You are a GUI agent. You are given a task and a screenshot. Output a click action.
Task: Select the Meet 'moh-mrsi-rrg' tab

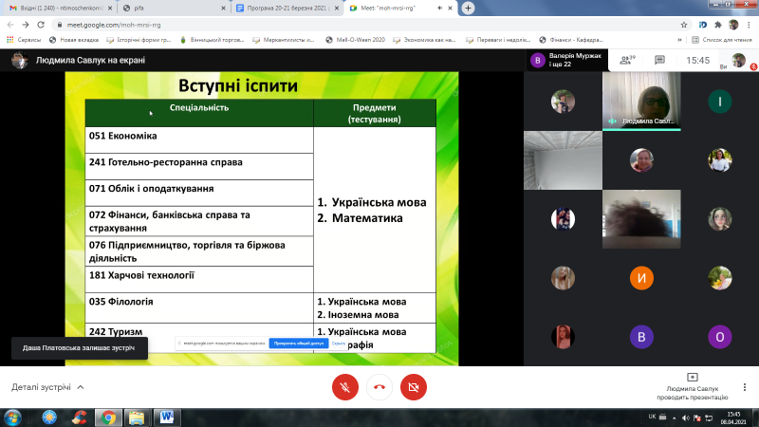coord(388,9)
